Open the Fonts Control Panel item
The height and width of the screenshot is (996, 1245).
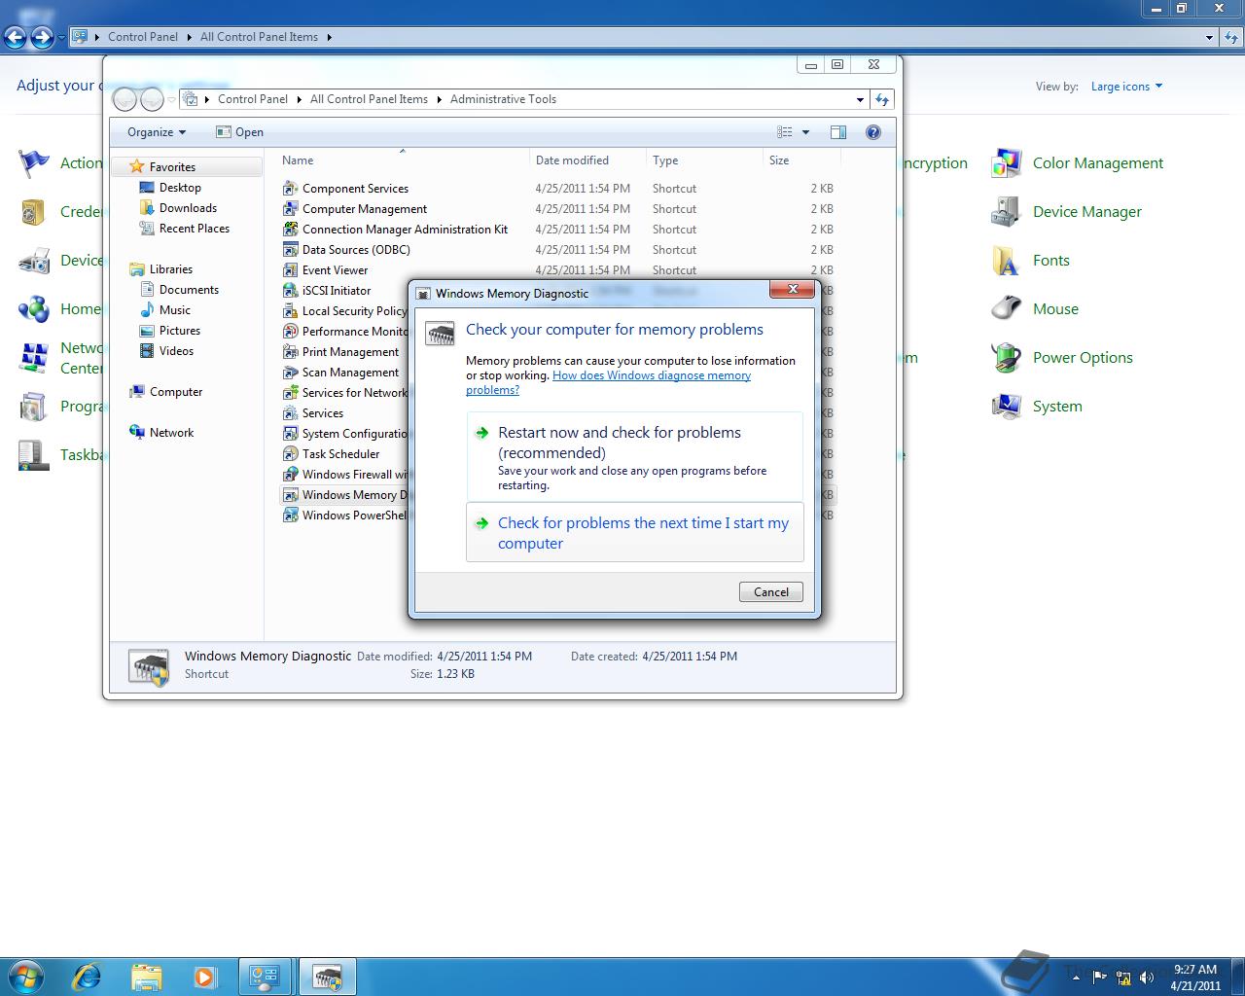(1031, 261)
